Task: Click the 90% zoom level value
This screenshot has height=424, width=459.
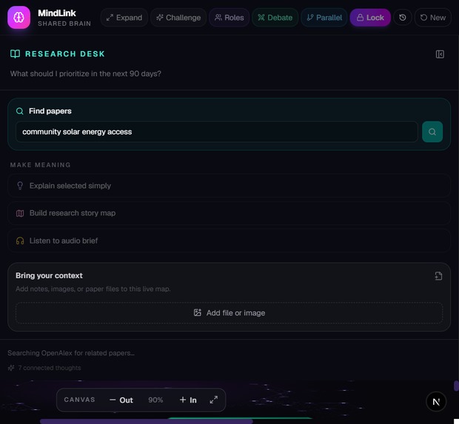Action: [155, 400]
